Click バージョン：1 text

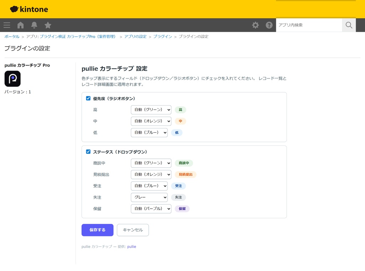click(x=18, y=92)
